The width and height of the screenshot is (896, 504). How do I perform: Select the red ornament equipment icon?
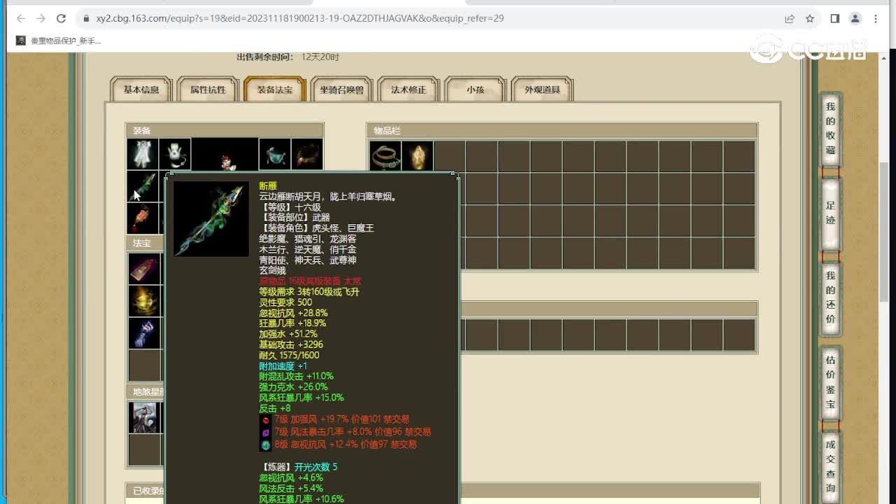click(x=143, y=218)
